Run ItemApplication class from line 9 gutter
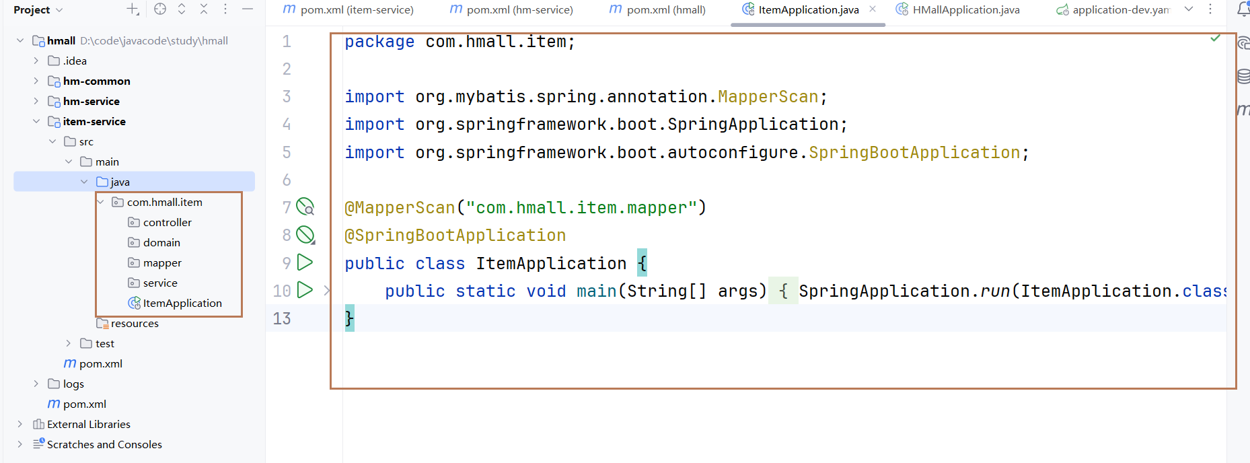This screenshot has width=1250, height=463. coord(305,262)
